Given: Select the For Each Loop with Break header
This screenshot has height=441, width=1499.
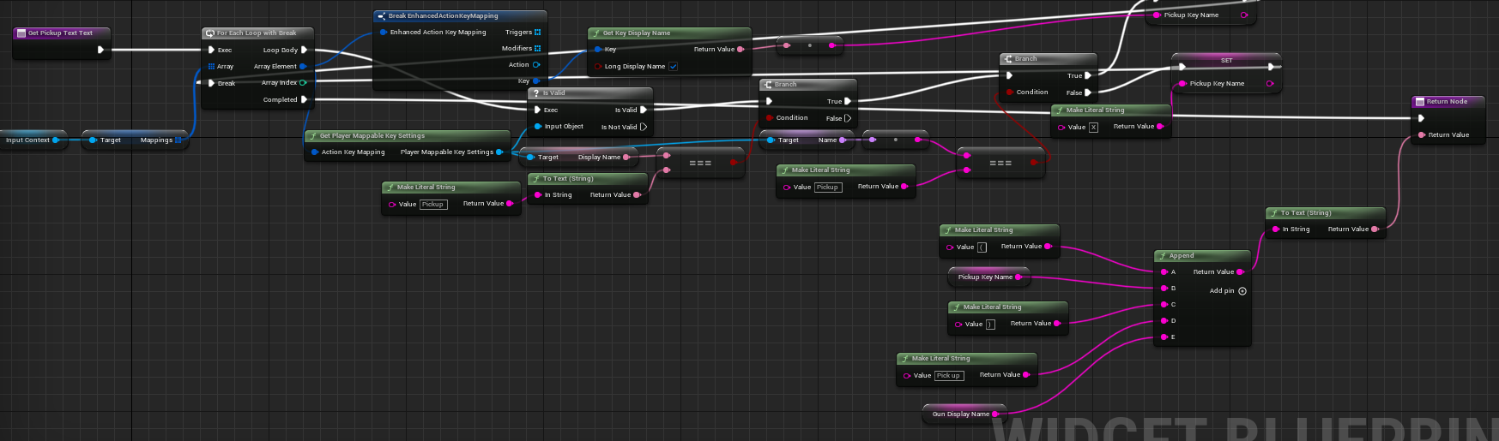Looking at the screenshot, I should [x=257, y=33].
